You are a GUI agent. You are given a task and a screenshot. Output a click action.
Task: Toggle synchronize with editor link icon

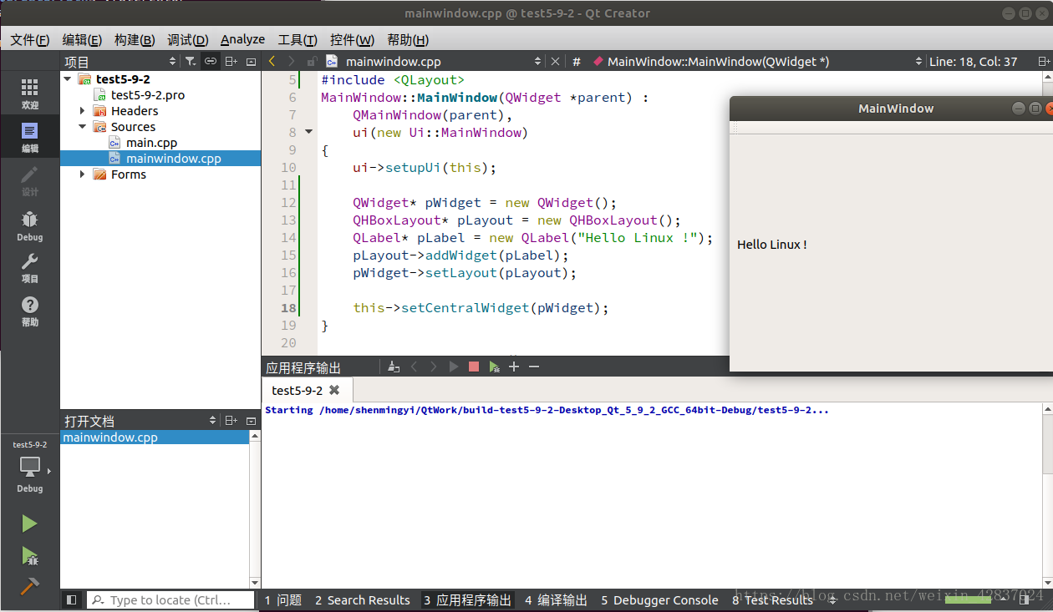click(211, 61)
